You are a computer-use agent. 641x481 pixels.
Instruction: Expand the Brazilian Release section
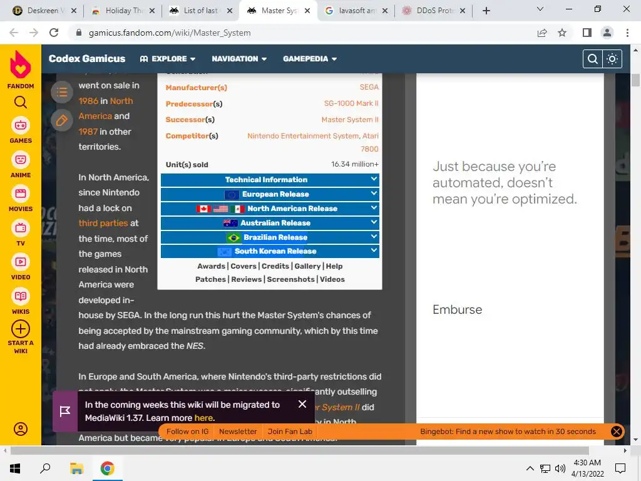(x=270, y=237)
